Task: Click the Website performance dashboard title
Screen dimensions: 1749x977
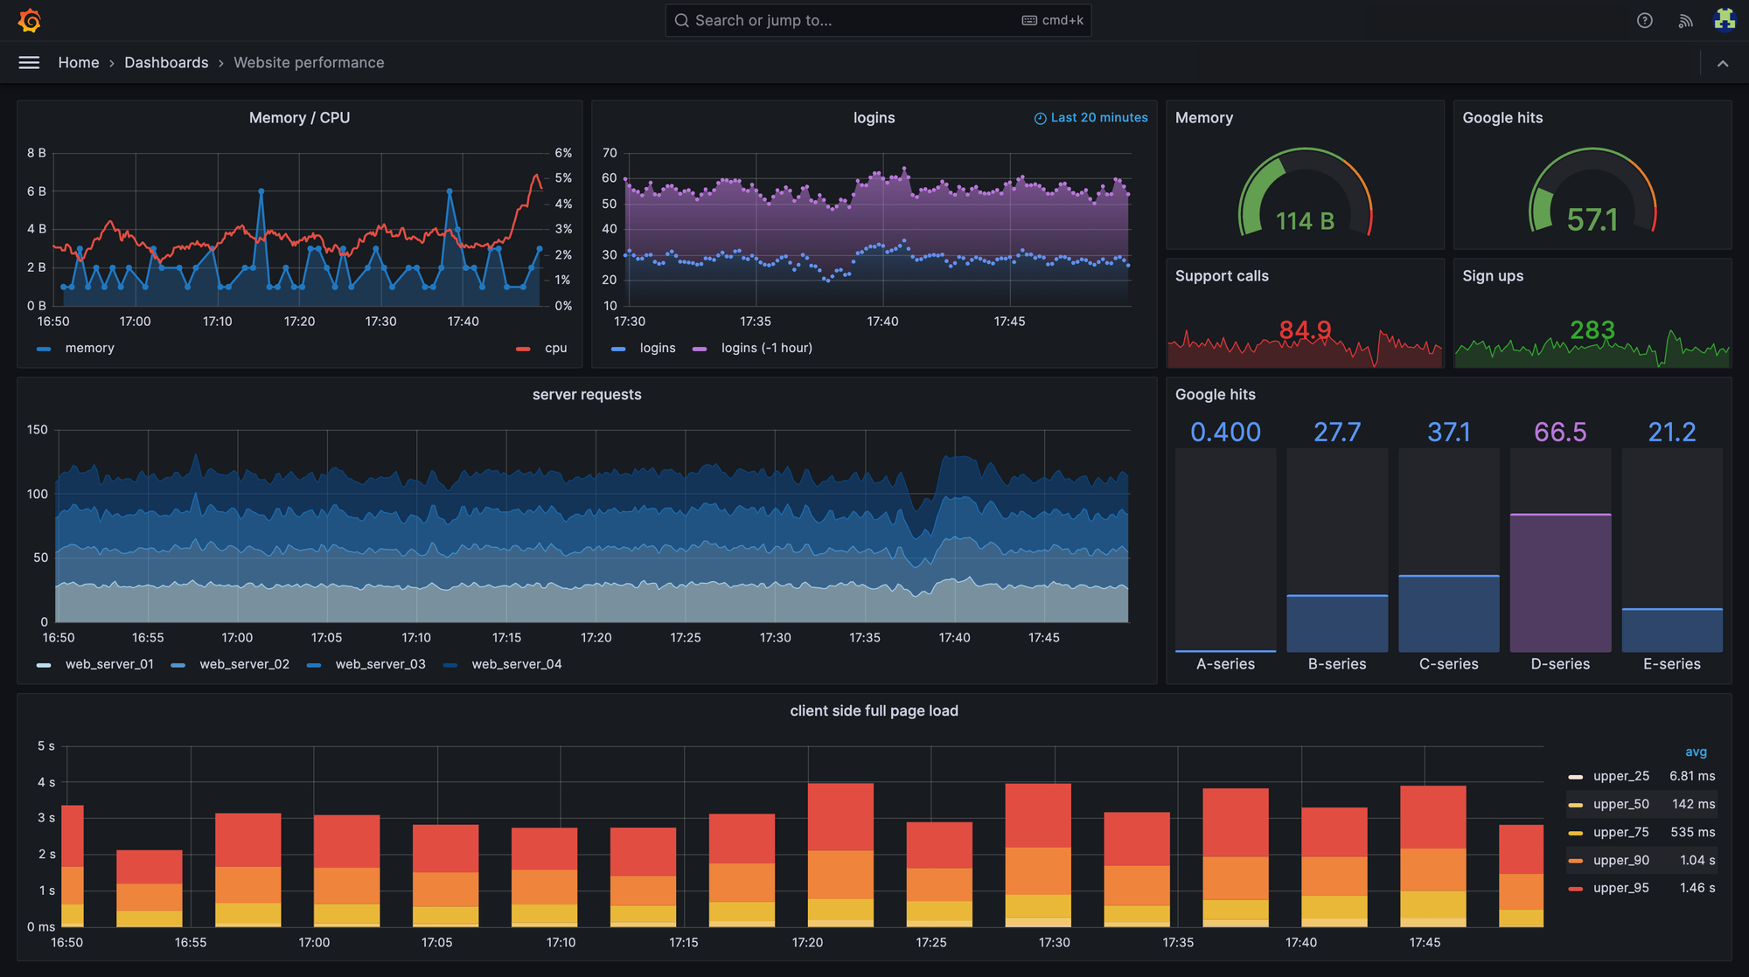Action: (309, 61)
